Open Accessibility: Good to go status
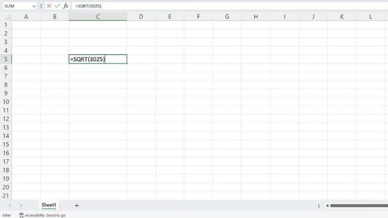The width and height of the screenshot is (388, 218). 42,215
